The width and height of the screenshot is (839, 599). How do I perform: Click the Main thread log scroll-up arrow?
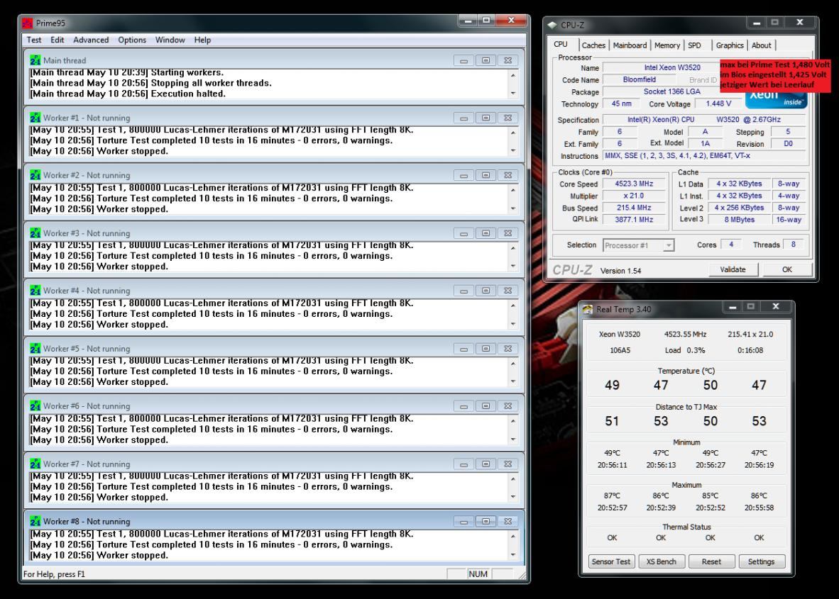coord(513,75)
